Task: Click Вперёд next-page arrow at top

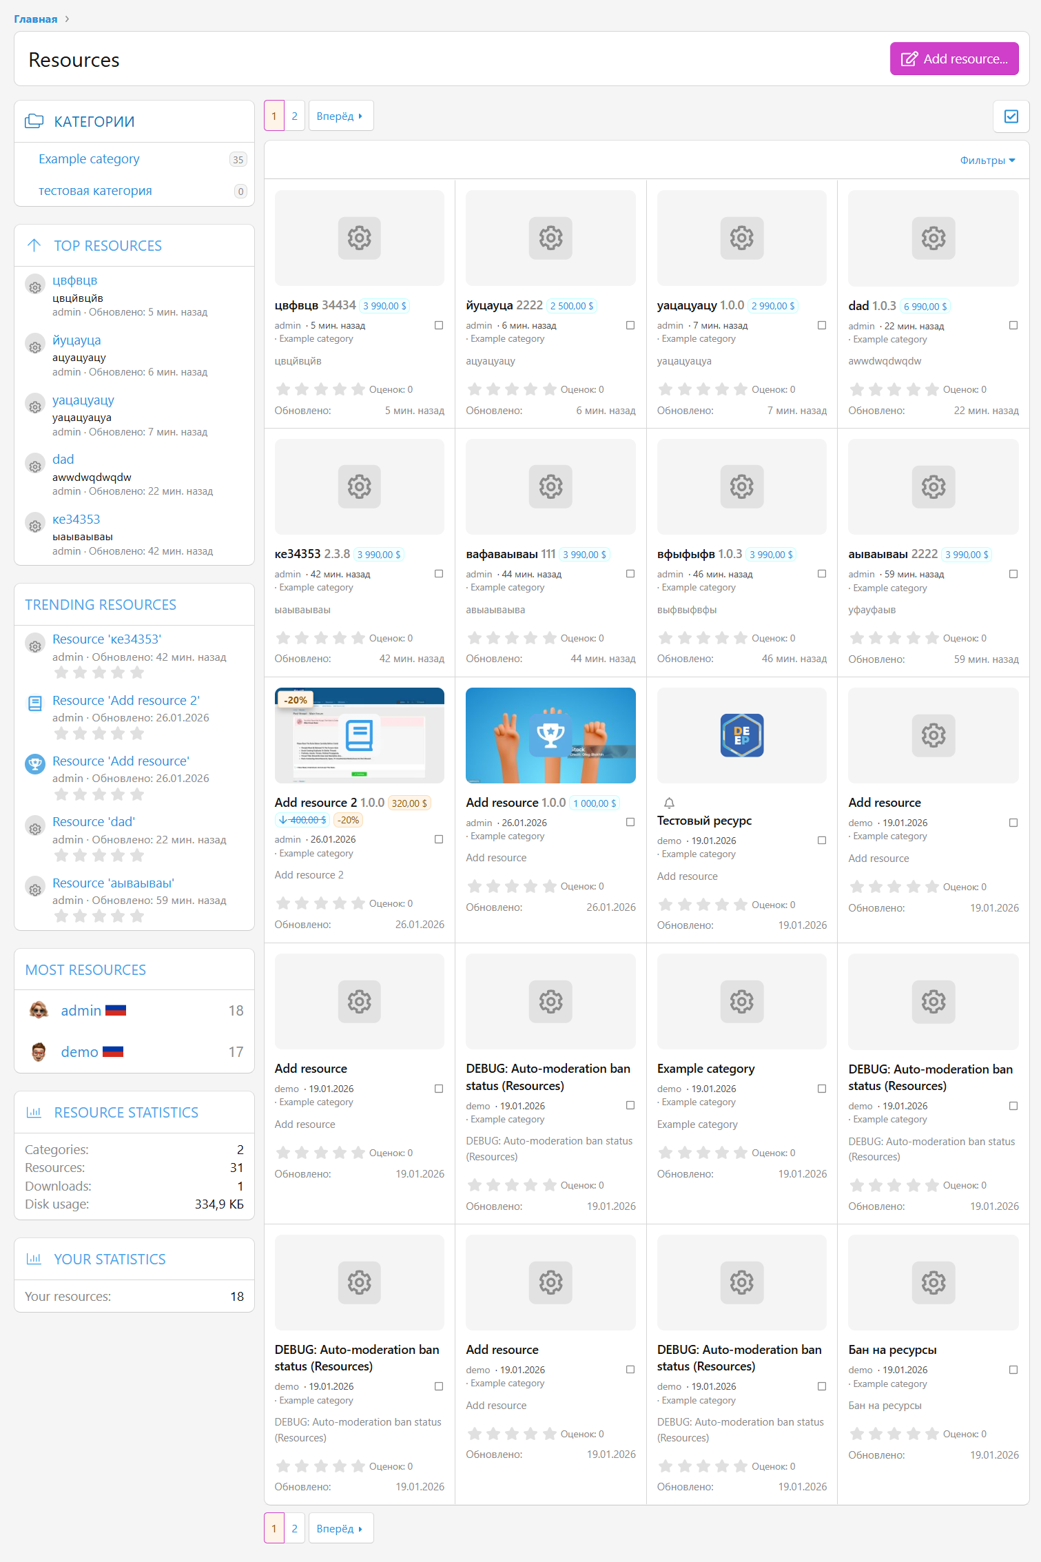Action: pyautogui.click(x=340, y=116)
